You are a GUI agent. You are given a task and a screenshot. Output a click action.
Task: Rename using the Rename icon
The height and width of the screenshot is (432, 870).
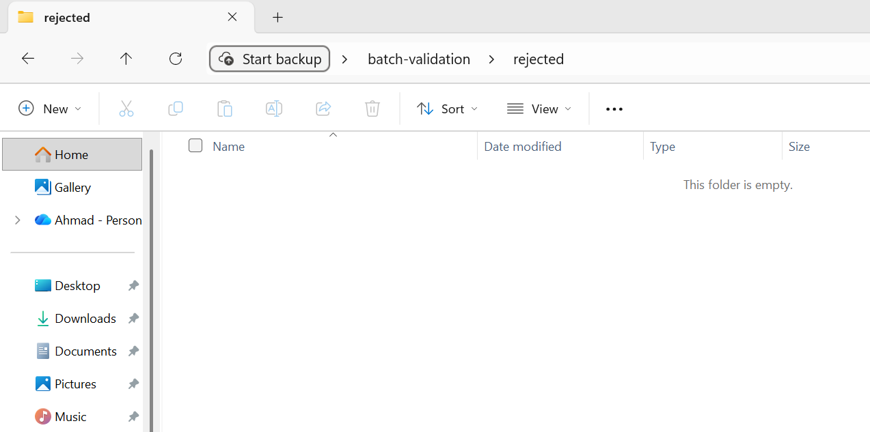point(273,108)
